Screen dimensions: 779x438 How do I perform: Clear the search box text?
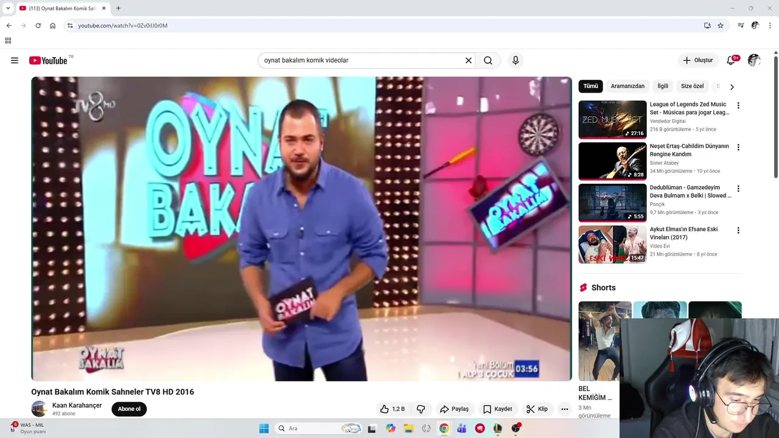point(469,60)
